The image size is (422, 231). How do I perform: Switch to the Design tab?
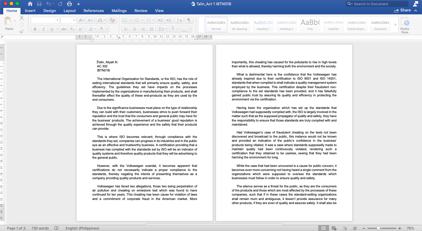(50, 11)
